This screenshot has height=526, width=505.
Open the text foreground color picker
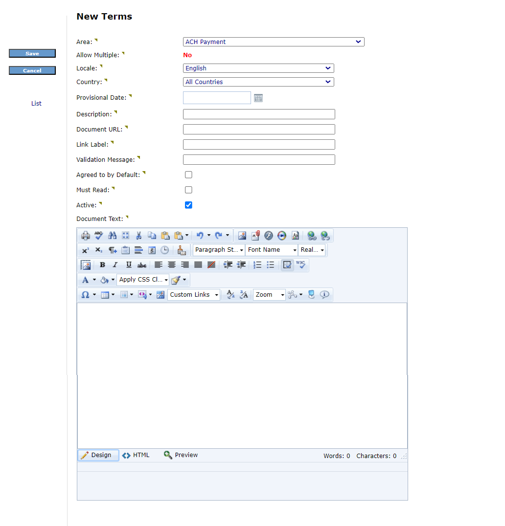86,280
